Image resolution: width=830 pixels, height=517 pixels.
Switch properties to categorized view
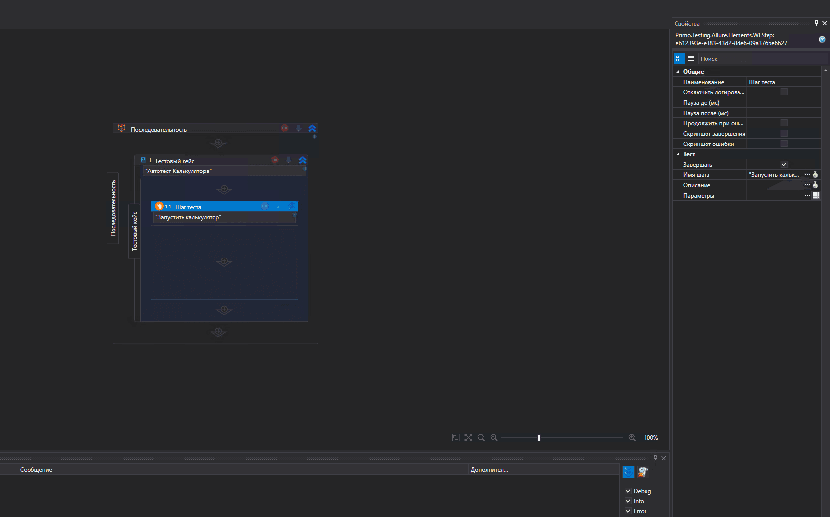click(679, 58)
